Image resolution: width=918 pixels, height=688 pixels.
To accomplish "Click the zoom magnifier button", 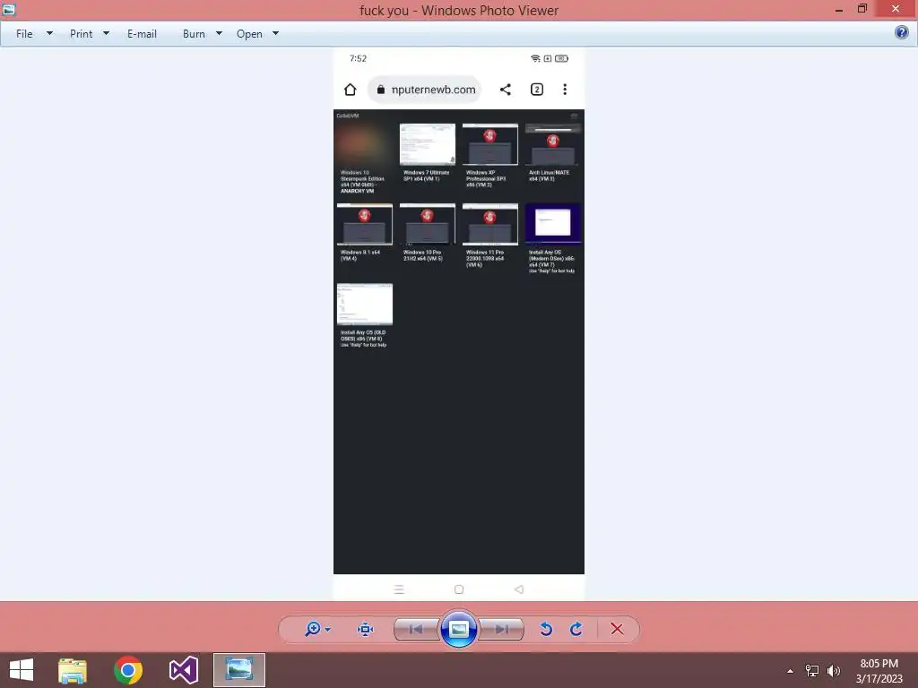I will 313,629.
